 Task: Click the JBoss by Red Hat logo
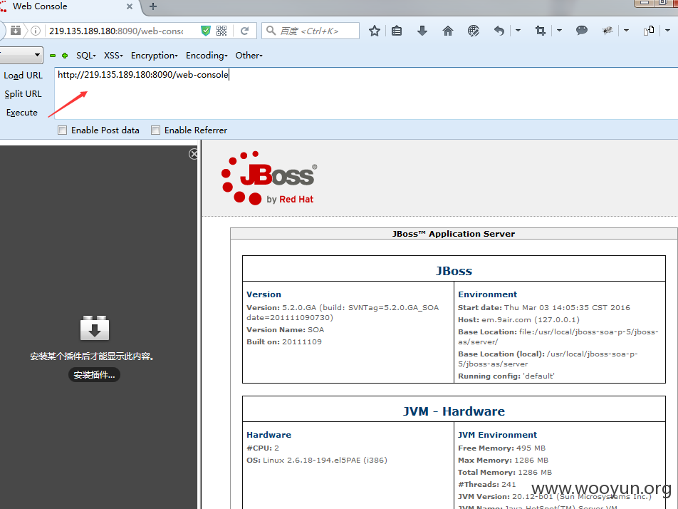point(269,178)
